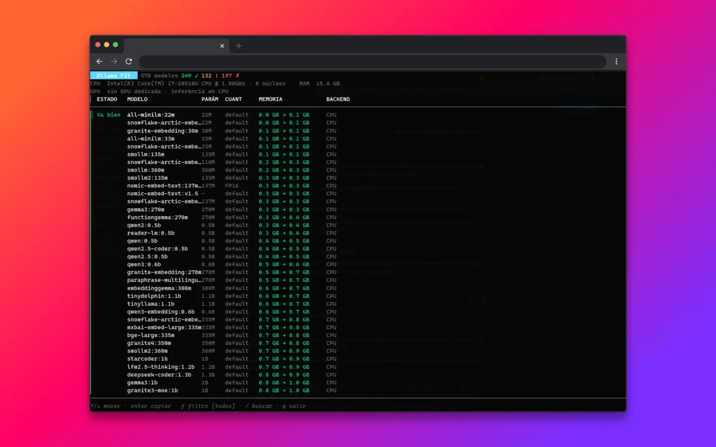Select the open browser tab
This screenshot has width=716, height=447.
[176, 46]
